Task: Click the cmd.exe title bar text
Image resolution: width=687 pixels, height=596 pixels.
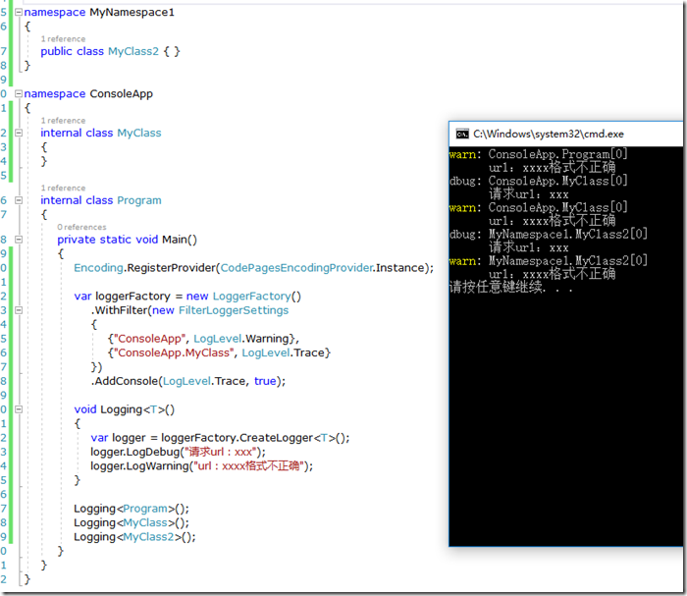Action: (x=548, y=135)
